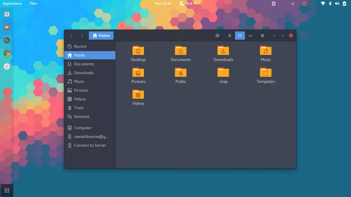Show the applications grid launcher
Image resolution: width=351 pixels, height=197 pixels.
click(7, 190)
